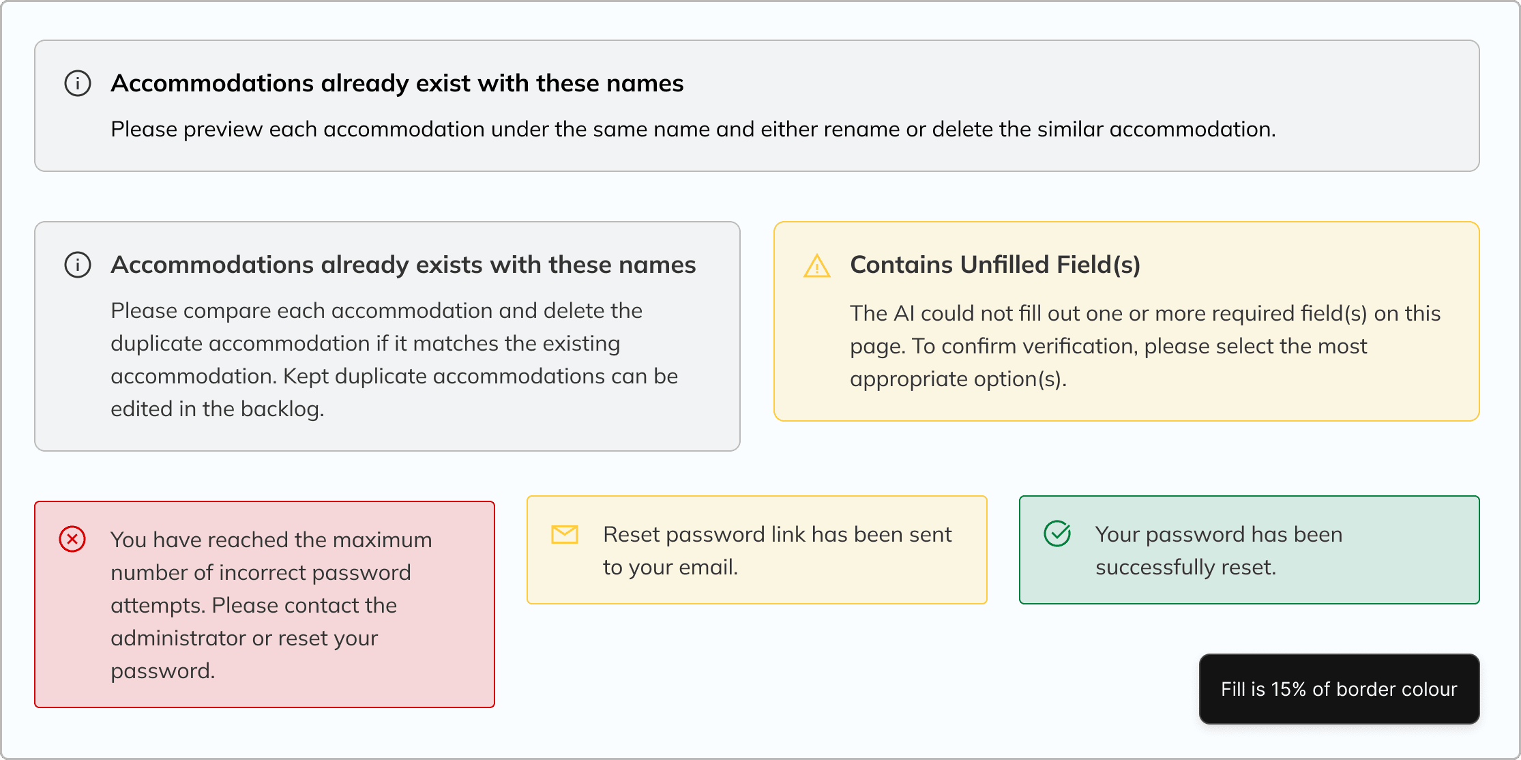Click info icon beside 'Accommodations already exists' heading
This screenshot has width=1521, height=760.
coord(78,265)
